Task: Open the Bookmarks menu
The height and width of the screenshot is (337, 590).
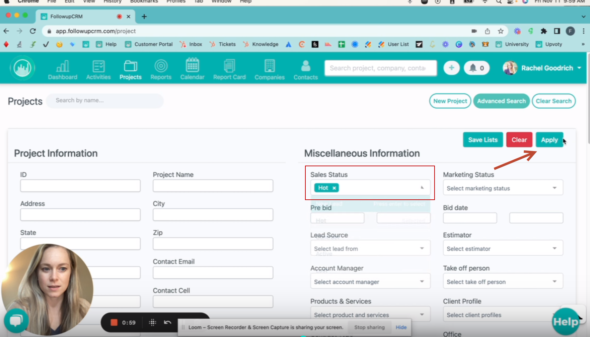Action: pos(144,2)
